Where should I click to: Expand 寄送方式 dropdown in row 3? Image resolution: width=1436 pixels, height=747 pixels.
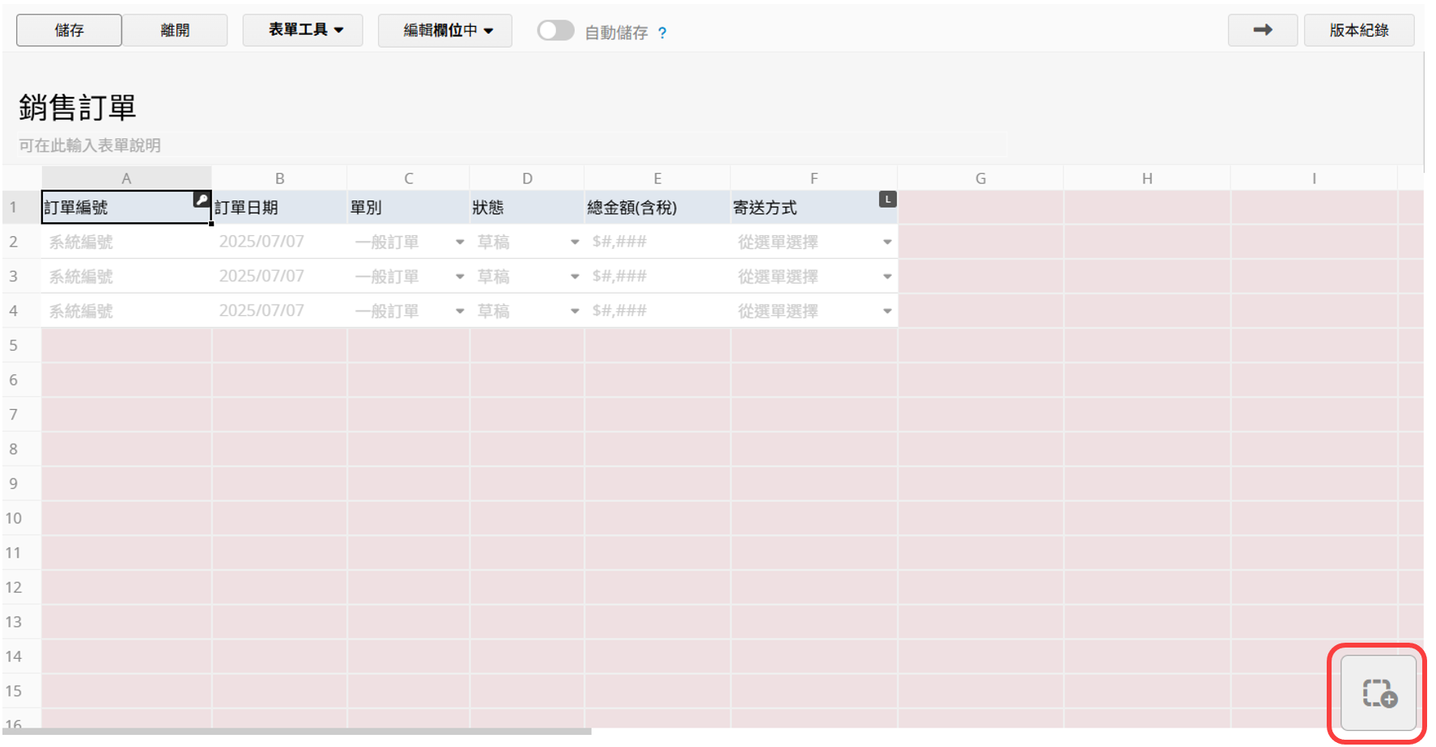coord(887,276)
